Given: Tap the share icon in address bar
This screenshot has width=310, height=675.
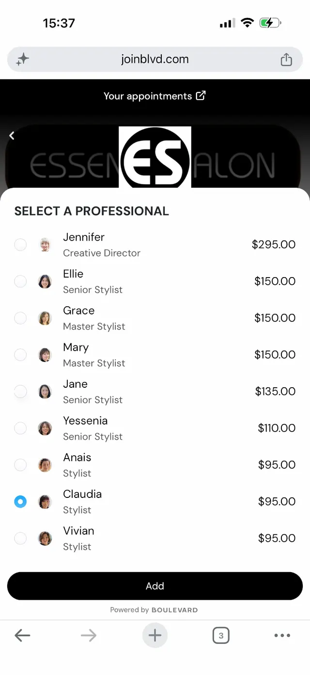Looking at the screenshot, I should 286,60.
